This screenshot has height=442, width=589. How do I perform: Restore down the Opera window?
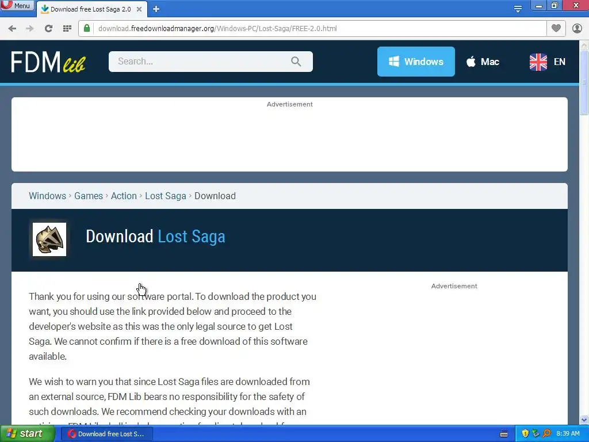pos(554,5)
